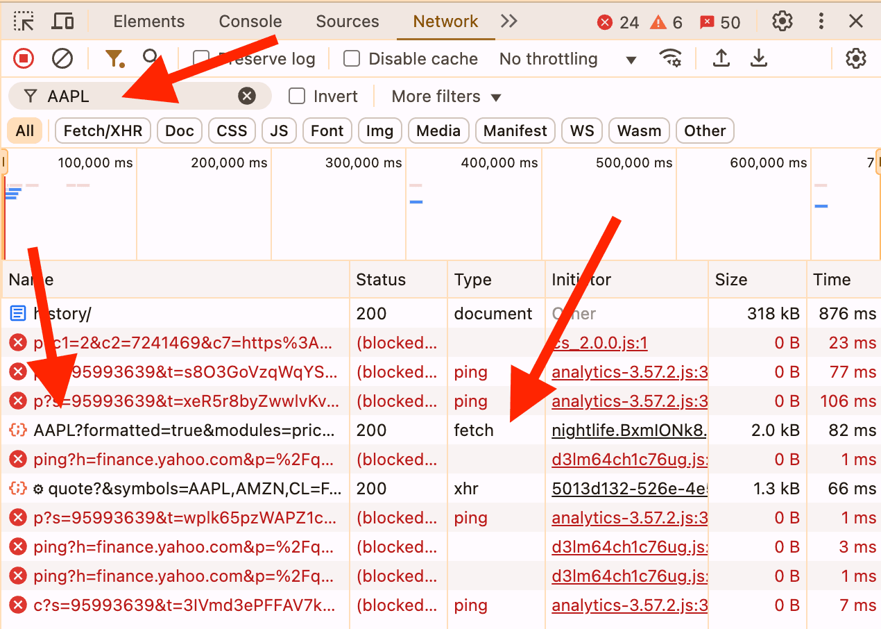Viewport: 881px width, 629px height.
Task: Switch to the Sources tab
Action: click(348, 22)
